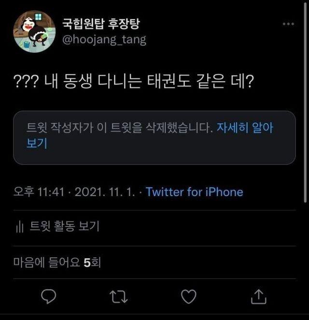Click the 마음에 들어요 likes label
The width and height of the screenshot is (309, 320).
pyautogui.click(x=47, y=262)
